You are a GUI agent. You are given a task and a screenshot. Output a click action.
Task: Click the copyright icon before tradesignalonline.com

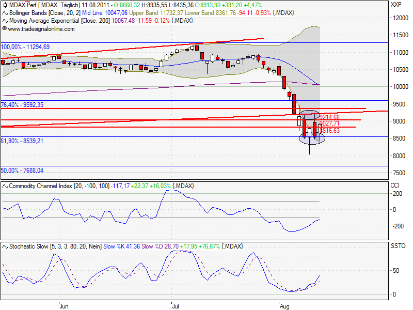(x=5, y=28)
